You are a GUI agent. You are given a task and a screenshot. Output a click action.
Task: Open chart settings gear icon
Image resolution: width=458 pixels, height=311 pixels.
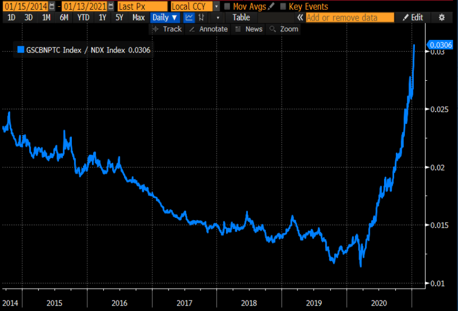pyautogui.click(x=442, y=18)
